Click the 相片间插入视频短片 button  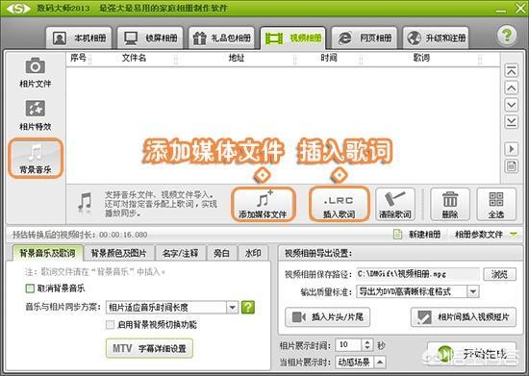click(464, 317)
